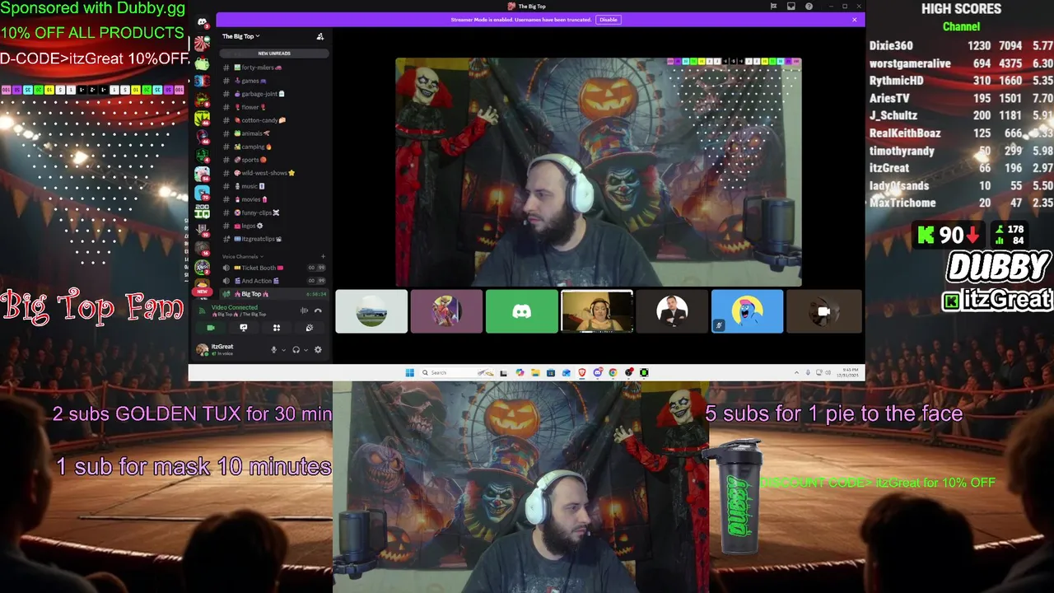
Task: Open the legos text channel
Action: coord(273,226)
